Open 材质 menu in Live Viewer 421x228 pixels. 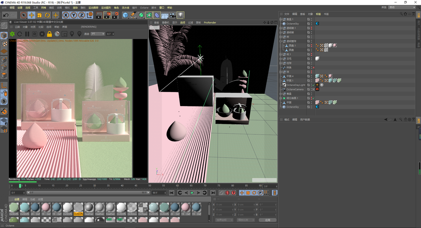coord(33,27)
